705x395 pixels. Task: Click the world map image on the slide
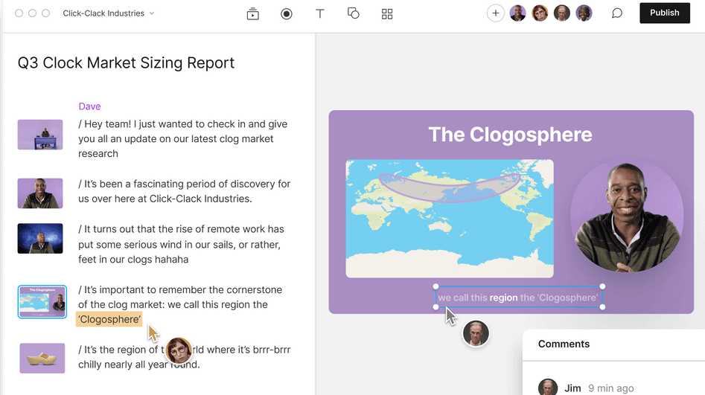(449, 218)
